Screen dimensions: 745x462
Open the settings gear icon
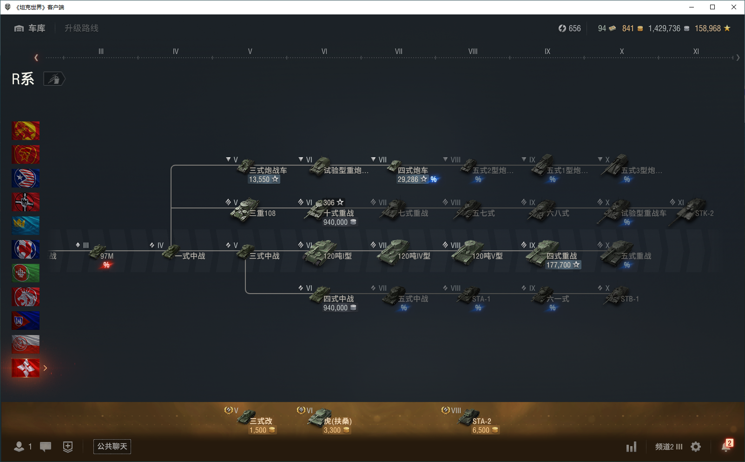point(696,447)
